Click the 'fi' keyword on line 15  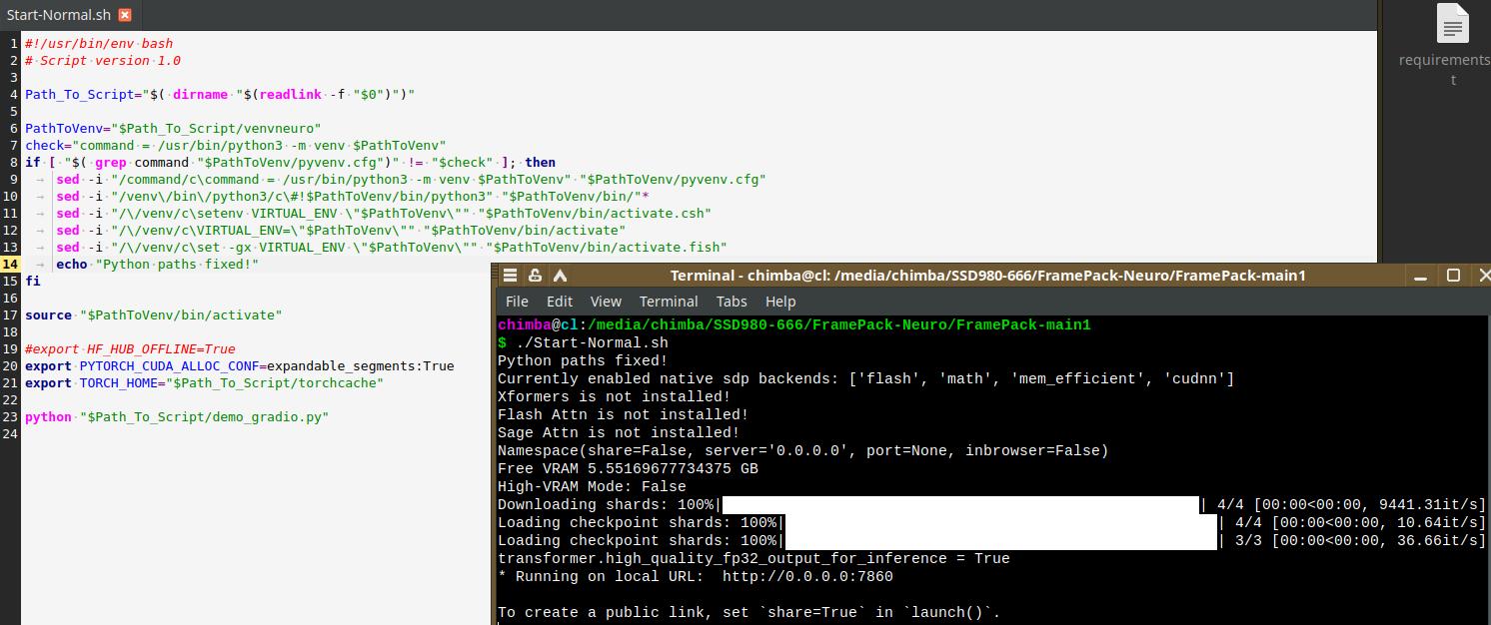point(33,281)
